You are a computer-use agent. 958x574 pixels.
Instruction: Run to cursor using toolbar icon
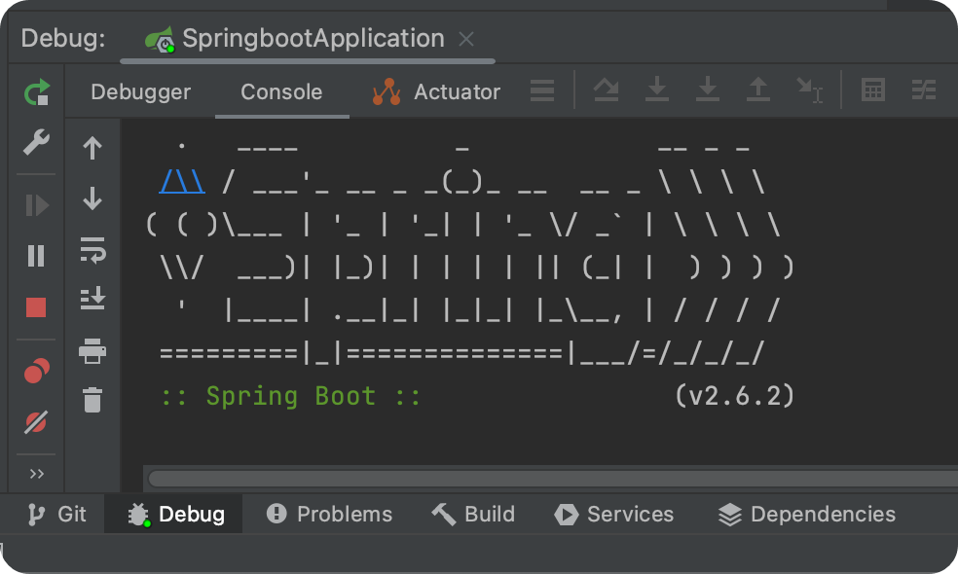[810, 90]
